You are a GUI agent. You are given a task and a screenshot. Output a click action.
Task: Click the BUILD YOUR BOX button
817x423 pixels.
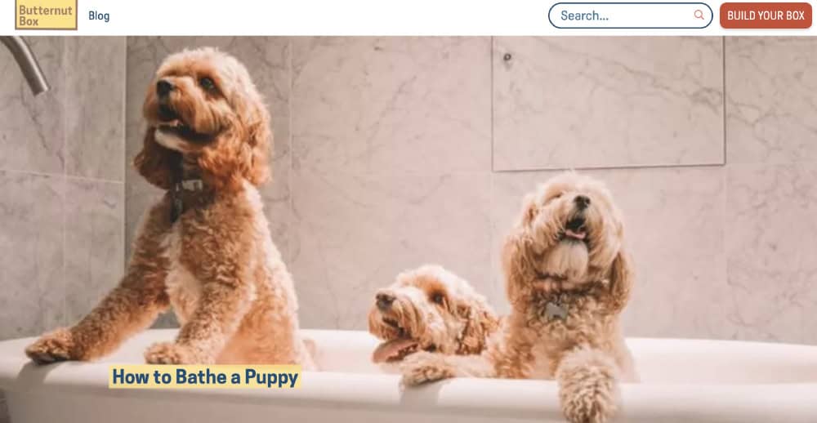coord(766,16)
